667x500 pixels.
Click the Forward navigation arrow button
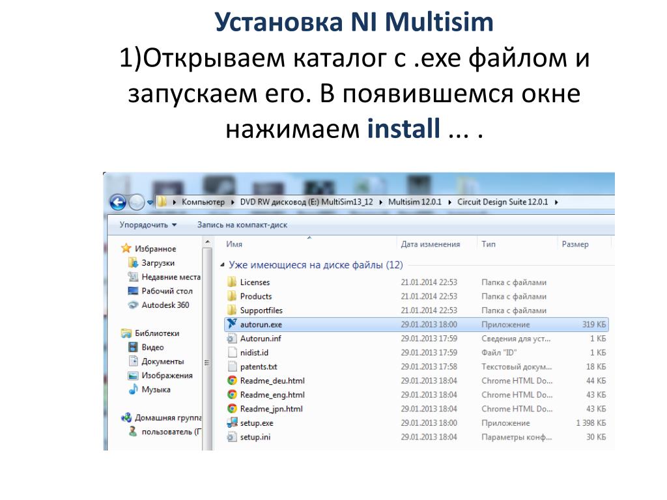137,202
